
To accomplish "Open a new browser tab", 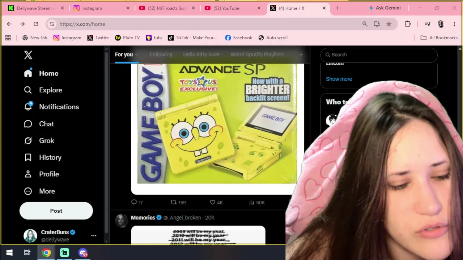I will (x=337, y=8).
